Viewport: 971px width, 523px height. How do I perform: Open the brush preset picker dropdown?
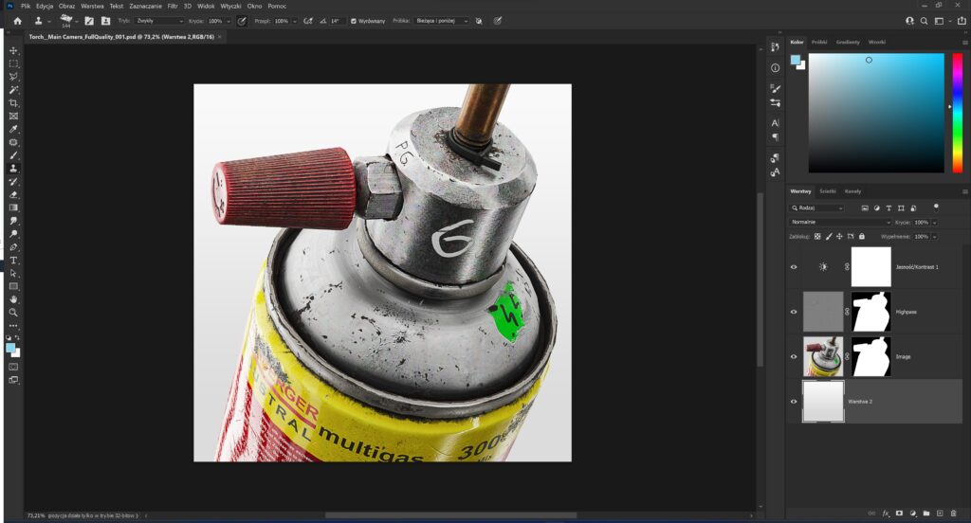coord(76,21)
